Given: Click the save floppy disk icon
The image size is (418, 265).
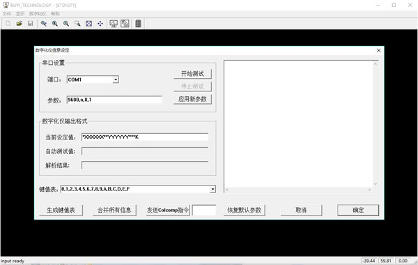Looking at the screenshot, I should point(31,24).
